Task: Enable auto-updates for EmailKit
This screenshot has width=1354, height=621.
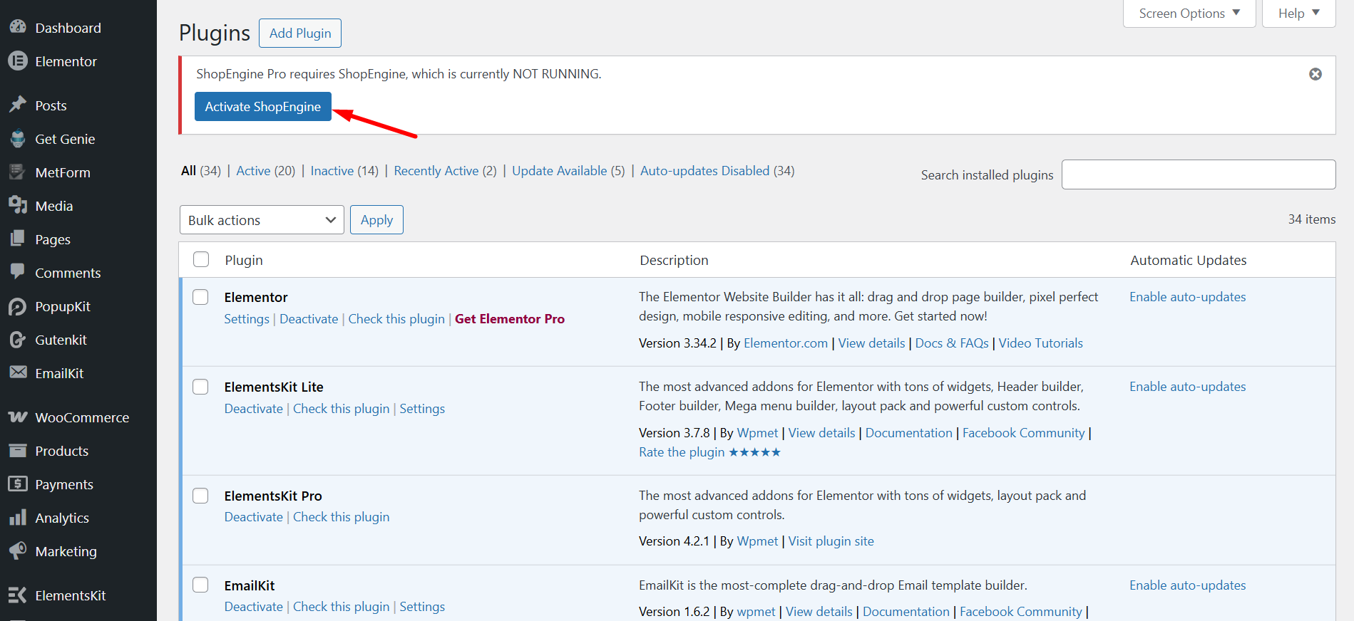Action: click(1188, 585)
